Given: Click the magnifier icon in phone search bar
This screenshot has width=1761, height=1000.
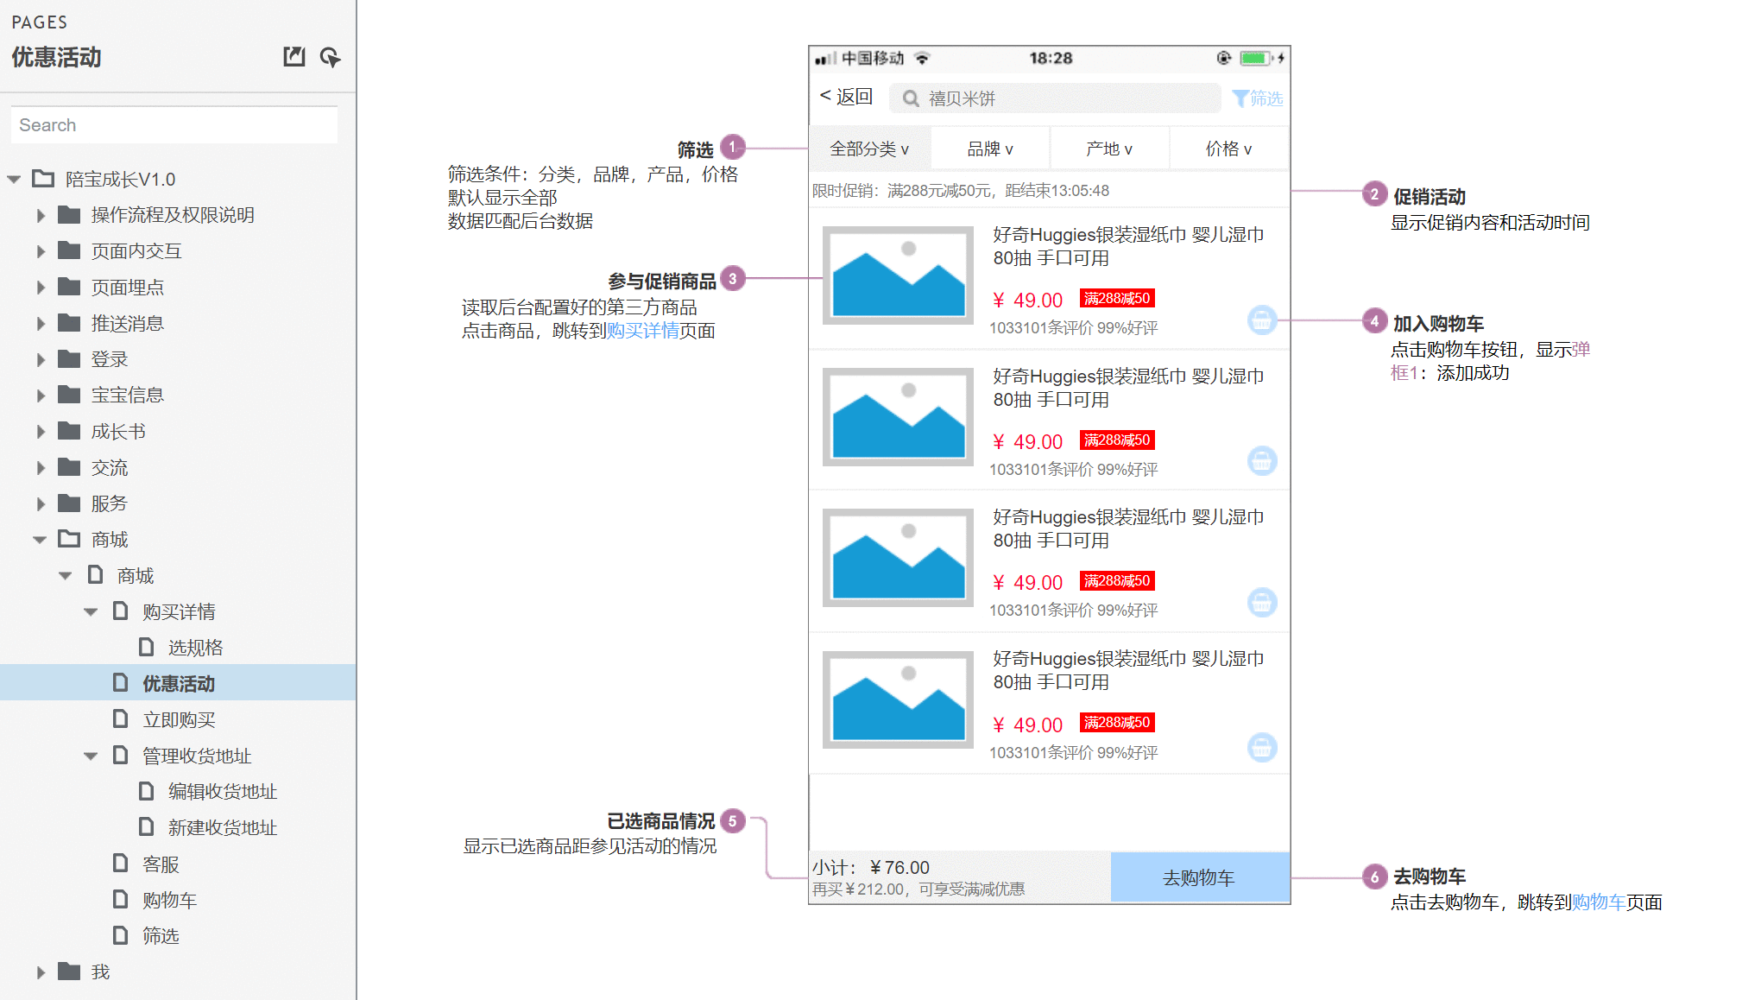Looking at the screenshot, I should click(911, 98).
